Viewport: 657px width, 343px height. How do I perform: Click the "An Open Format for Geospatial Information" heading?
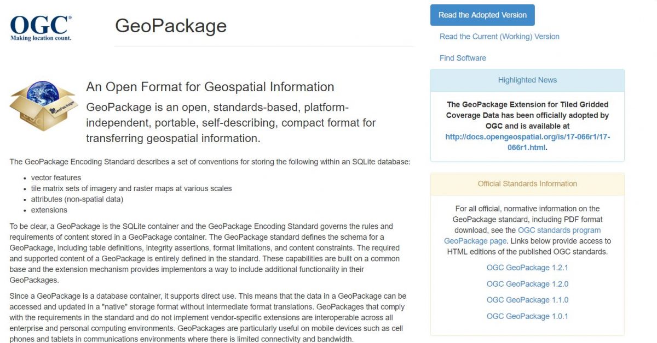tap(210, 87)
